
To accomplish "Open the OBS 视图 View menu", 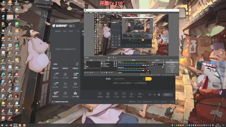I will (x=96, y=13).
